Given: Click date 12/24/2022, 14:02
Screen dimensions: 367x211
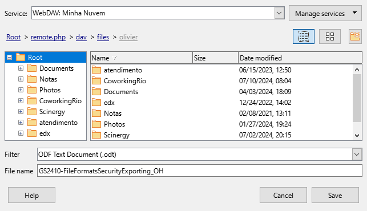Looking at the screenshot, I should 265,103.
